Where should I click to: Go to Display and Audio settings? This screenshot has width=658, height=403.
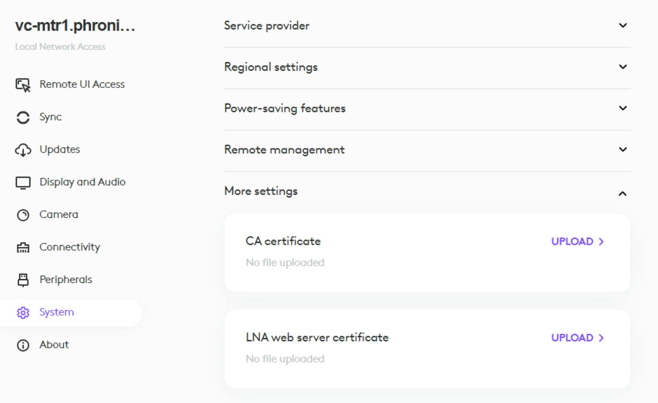click(x=83, y=182)
